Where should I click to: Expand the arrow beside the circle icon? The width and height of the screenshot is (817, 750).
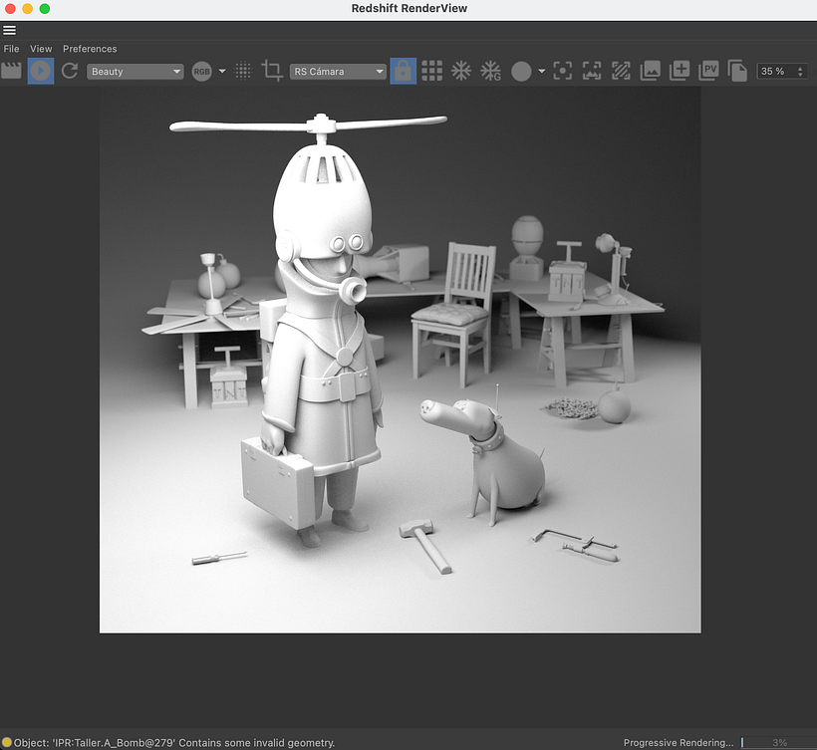coord(542,72)
